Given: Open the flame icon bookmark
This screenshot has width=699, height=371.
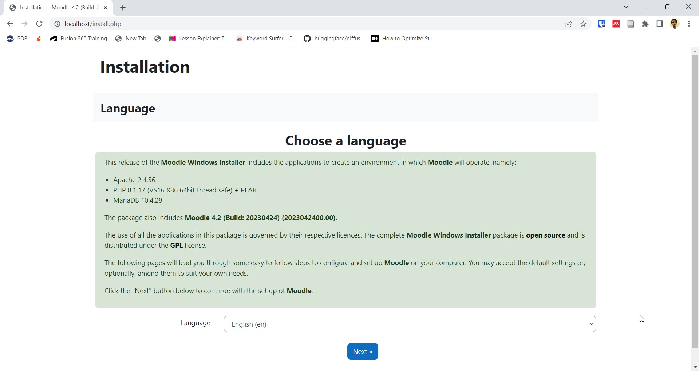Looking at the screenshot, I should [x=39, y=39].
